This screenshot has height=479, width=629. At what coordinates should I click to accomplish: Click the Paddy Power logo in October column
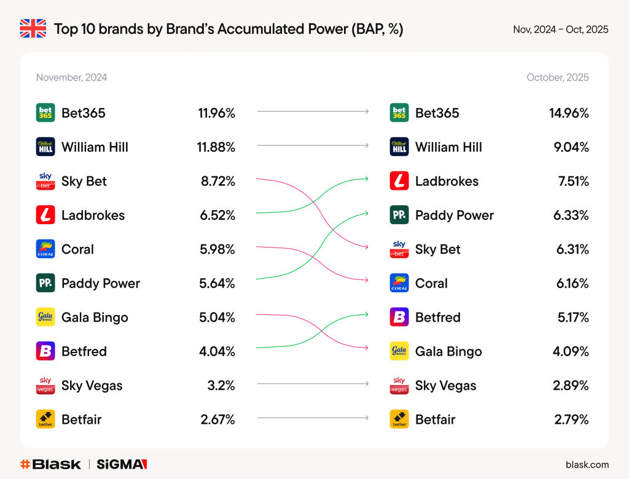[x=399, y=215]
